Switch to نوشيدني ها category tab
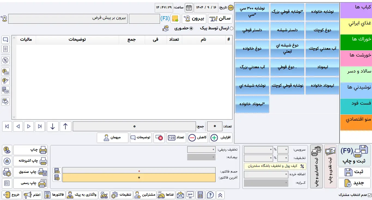The height and width of the screenshot is (200, 372). (356, 87)
